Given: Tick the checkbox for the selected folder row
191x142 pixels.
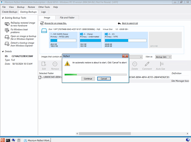Looking at the screenshot, I should click(40, 77).
